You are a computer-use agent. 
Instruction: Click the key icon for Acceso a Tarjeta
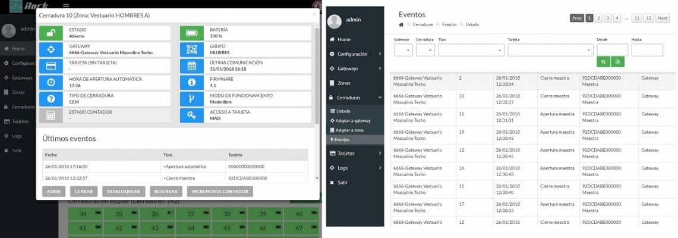tap(192, 115)
